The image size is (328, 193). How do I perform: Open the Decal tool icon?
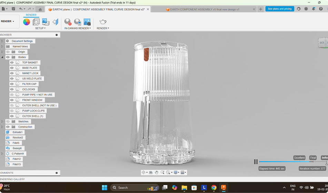(x=46, y=22)
